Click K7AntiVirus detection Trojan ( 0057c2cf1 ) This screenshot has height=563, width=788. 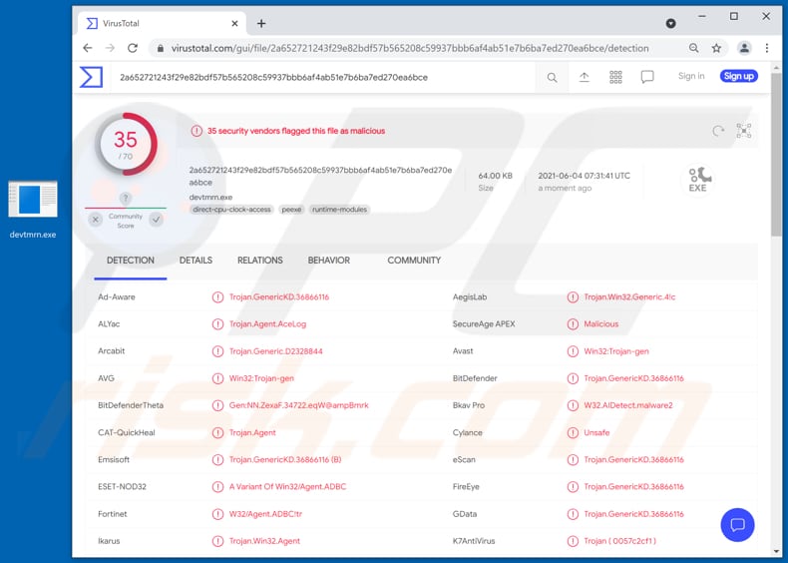(x=619, y=541)
